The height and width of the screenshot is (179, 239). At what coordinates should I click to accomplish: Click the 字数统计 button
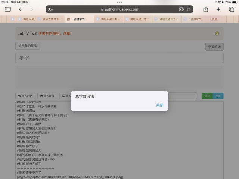click(x=214, y=47)
